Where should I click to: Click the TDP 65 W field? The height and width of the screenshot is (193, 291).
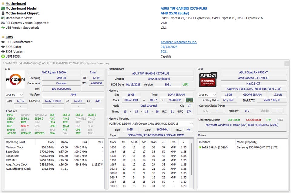(x=96, y=78)
